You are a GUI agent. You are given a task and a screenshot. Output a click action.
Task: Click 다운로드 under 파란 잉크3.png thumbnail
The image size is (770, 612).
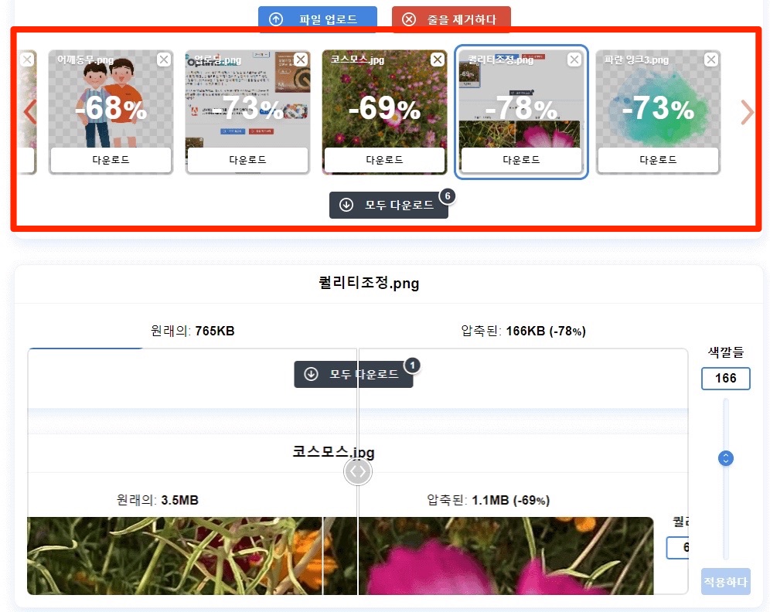coord(658,160)
